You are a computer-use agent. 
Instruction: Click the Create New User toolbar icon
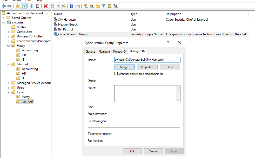point(85,6)
